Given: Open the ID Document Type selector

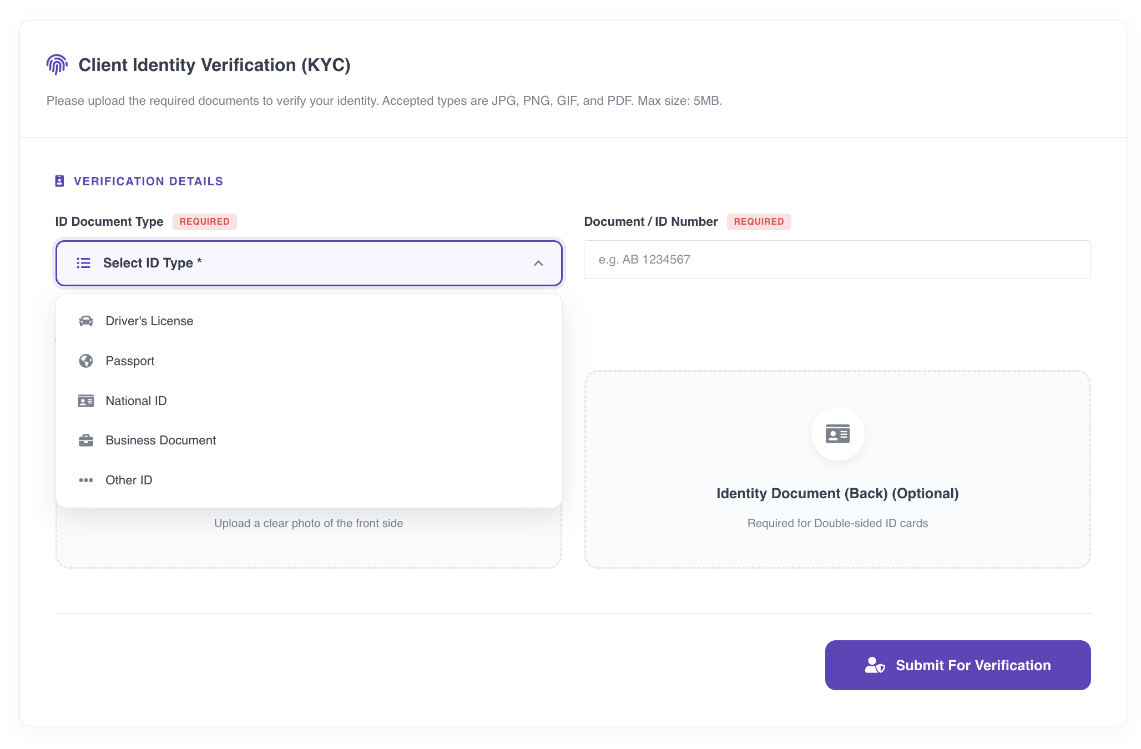Looking at the screenshot, I should pyautogui.click(x=309, y=263).
